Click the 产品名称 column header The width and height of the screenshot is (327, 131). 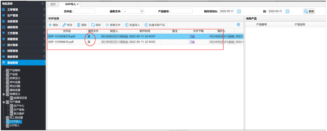[x=300, y=24]
